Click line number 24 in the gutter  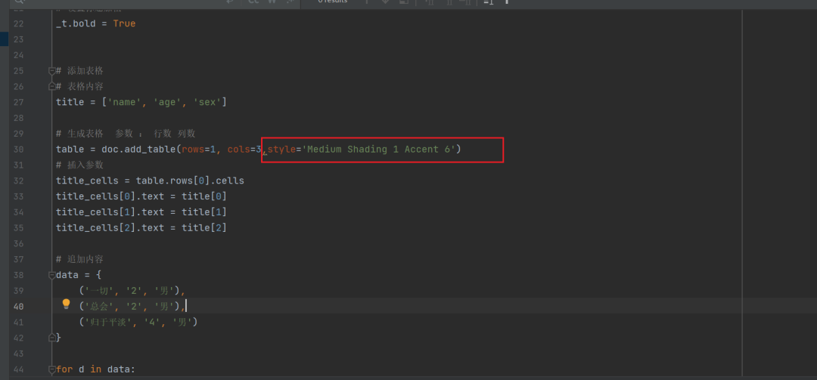tap(19, 55)
